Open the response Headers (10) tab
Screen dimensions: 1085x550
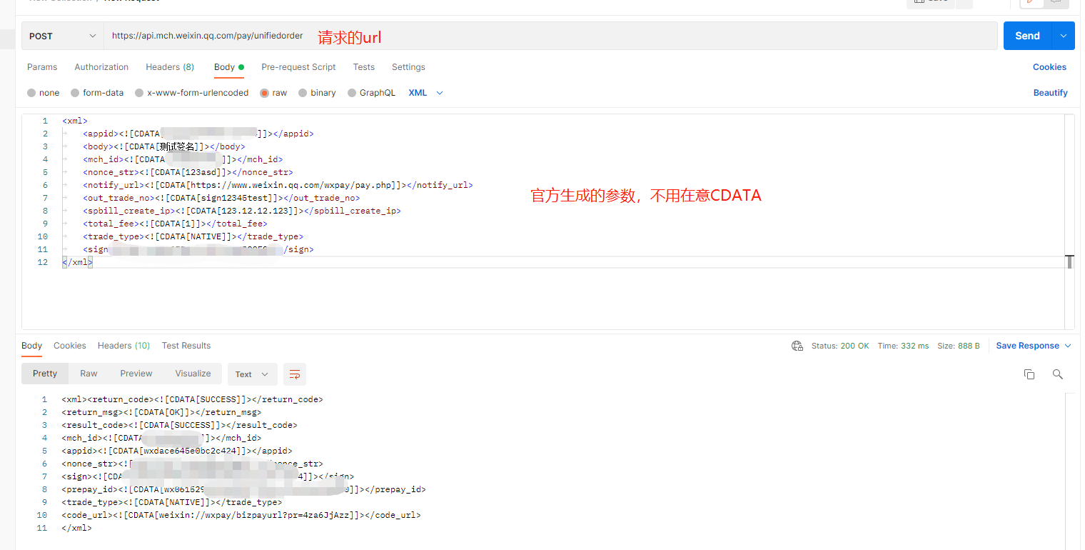click(123, 346)
